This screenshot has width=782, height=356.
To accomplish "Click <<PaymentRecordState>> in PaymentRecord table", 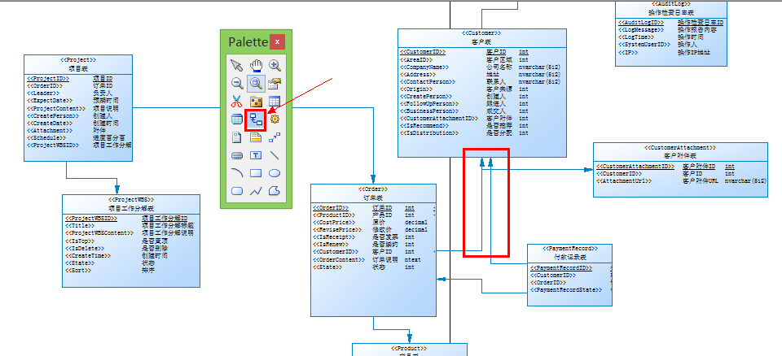I will 566,289.
